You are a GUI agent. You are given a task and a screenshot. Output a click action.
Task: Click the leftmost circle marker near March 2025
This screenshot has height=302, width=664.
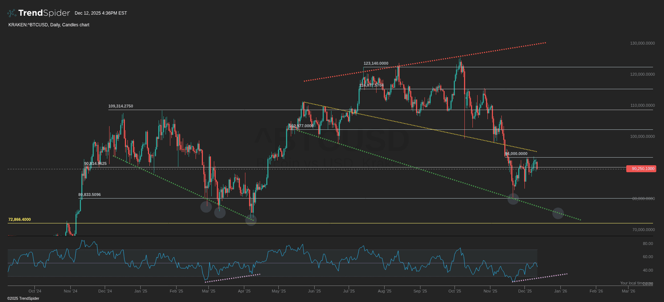(206, 207)
